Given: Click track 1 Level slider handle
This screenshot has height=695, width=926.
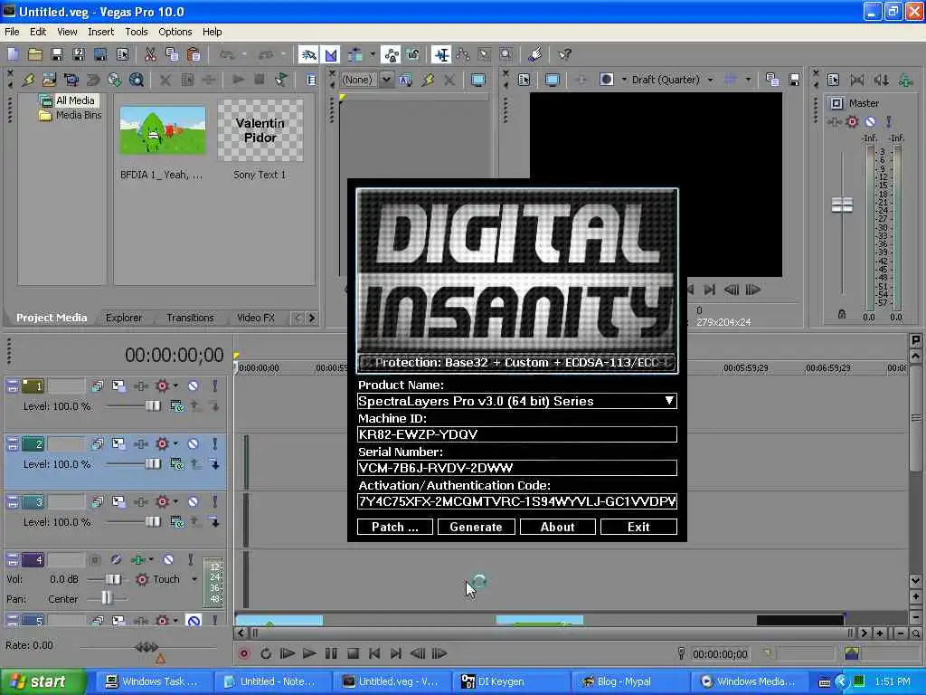Looking at the screenshot, I should point(153,406).
